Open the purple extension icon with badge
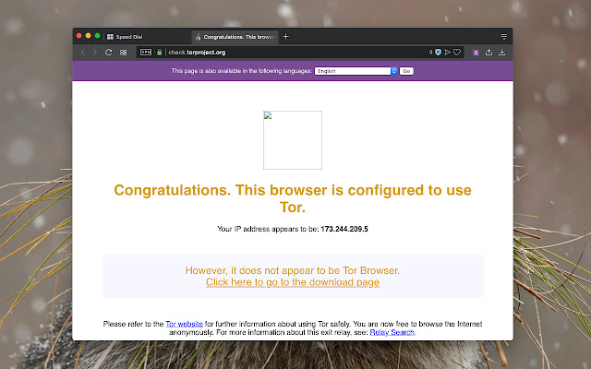The image size is (591, 369). pyautogui.click(x=476, y=53)
